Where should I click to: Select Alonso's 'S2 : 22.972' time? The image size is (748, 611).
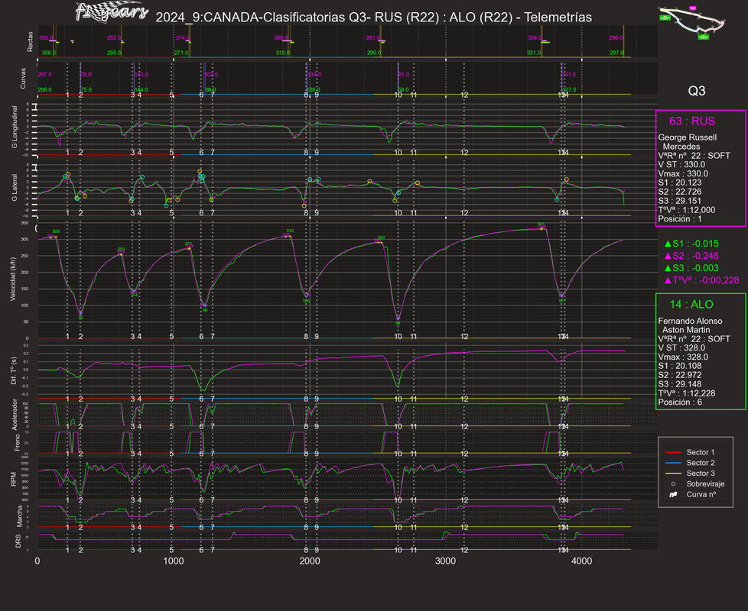coord(679,375)
